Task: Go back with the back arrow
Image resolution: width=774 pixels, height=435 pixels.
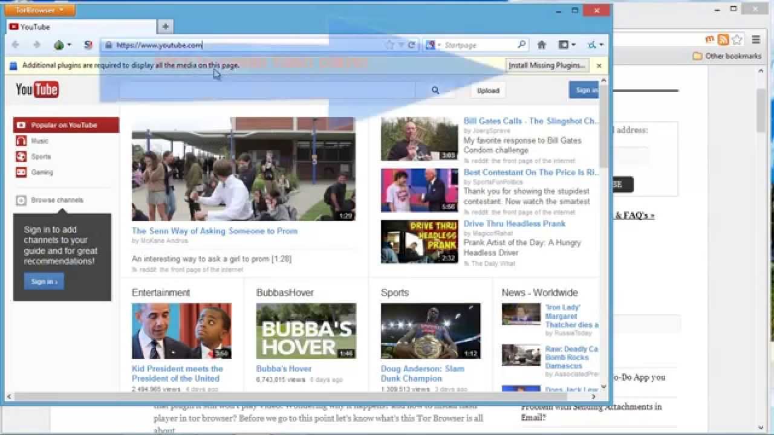Action: pyautogui.click(x=16, y=45)
